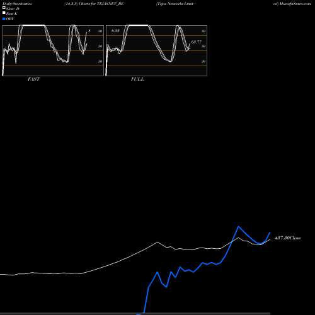Click the blue OBV legend swatch
This screenshot has width=315, height=315.
click(x=4, y=19)
